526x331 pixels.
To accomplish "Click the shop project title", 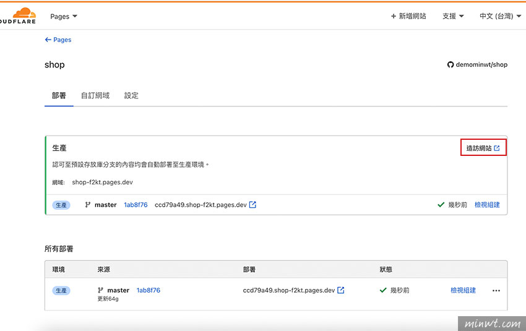I will pos(54,65).
